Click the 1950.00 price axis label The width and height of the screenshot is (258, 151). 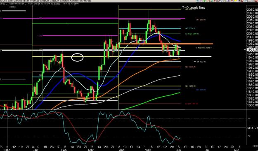pyautogui.click(x=252, y=54)
